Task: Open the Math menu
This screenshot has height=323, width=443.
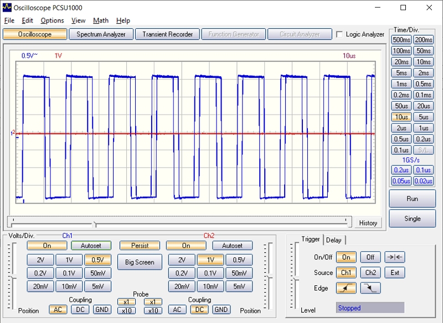Action: pyautogui.click(x=101, y=20)
